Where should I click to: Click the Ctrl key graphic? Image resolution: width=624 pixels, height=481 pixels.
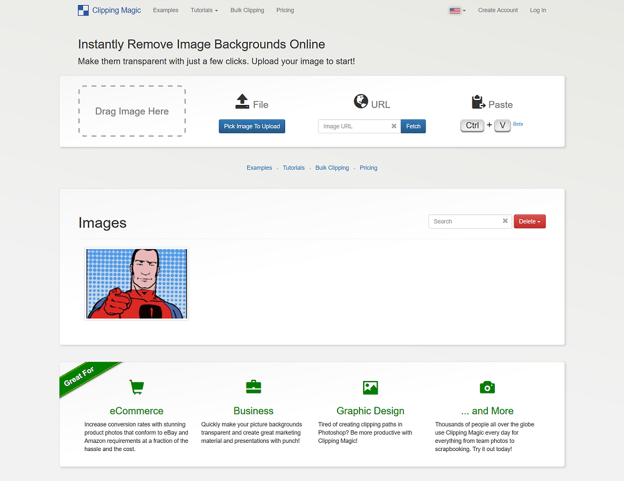pos(472,126)
